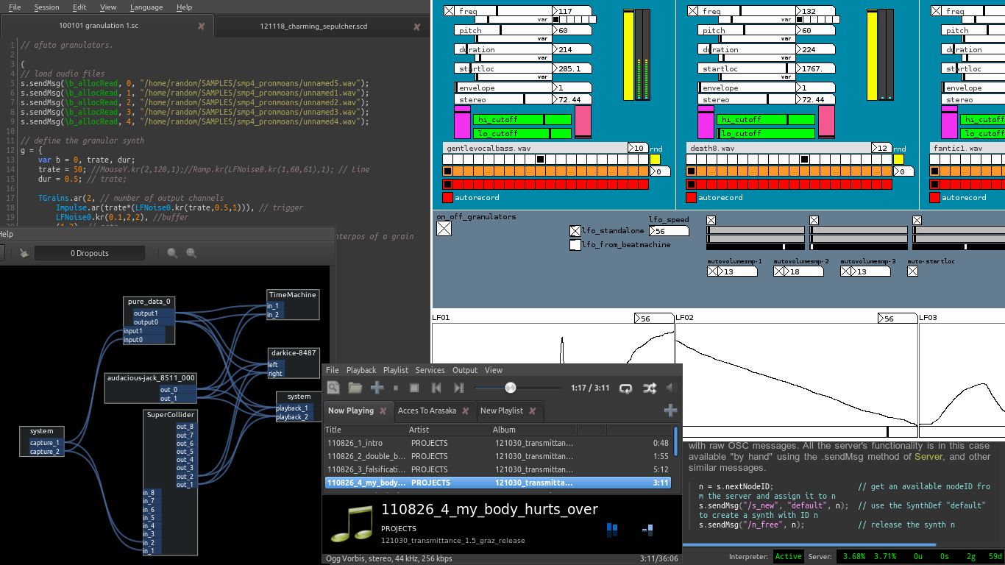This screenshot has width=1005, height=565.
Task: Select the 110826_1_intro track row
Action: point(355,443)
